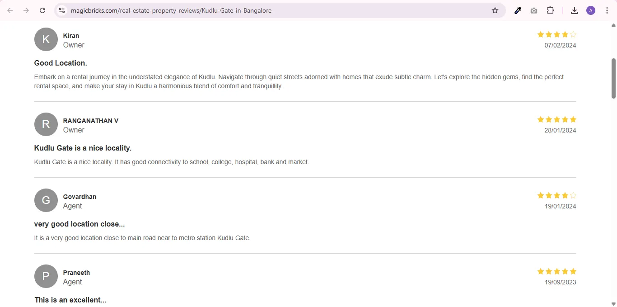Go forward to the next page

tap(26, 10)
